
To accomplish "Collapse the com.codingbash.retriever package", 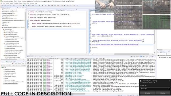I will [x=3, y=55].
